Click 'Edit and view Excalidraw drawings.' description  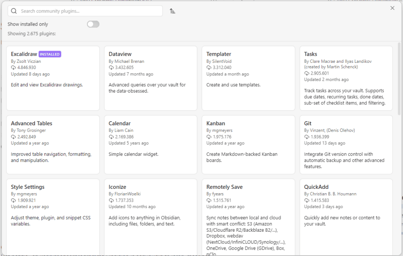tap(47, 85)
